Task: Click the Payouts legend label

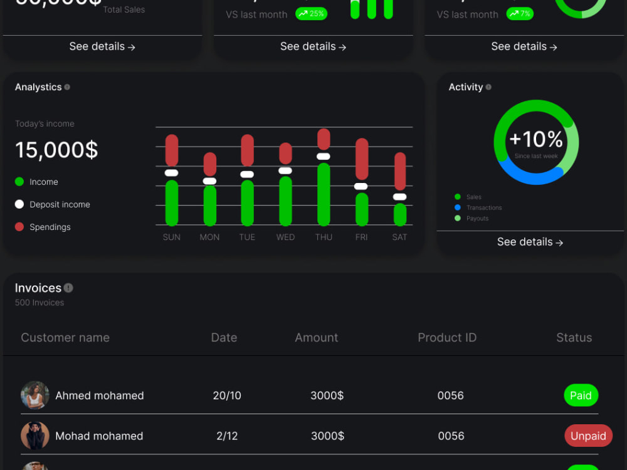Action: pos(477,218)
